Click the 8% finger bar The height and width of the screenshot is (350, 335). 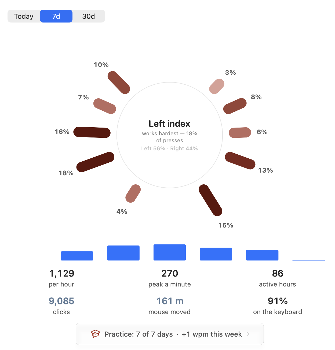235,106
